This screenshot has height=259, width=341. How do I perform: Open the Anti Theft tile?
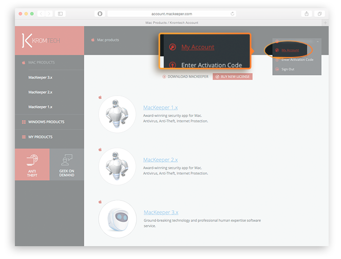coord(32,164)
